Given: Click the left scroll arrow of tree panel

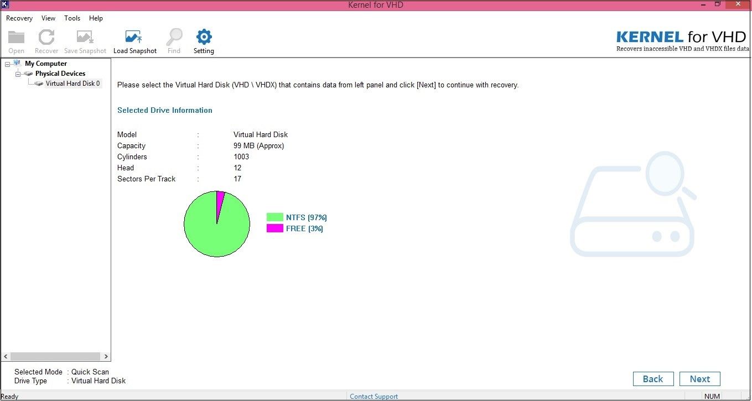Looking at the screenshot, I should click(6, 357).
